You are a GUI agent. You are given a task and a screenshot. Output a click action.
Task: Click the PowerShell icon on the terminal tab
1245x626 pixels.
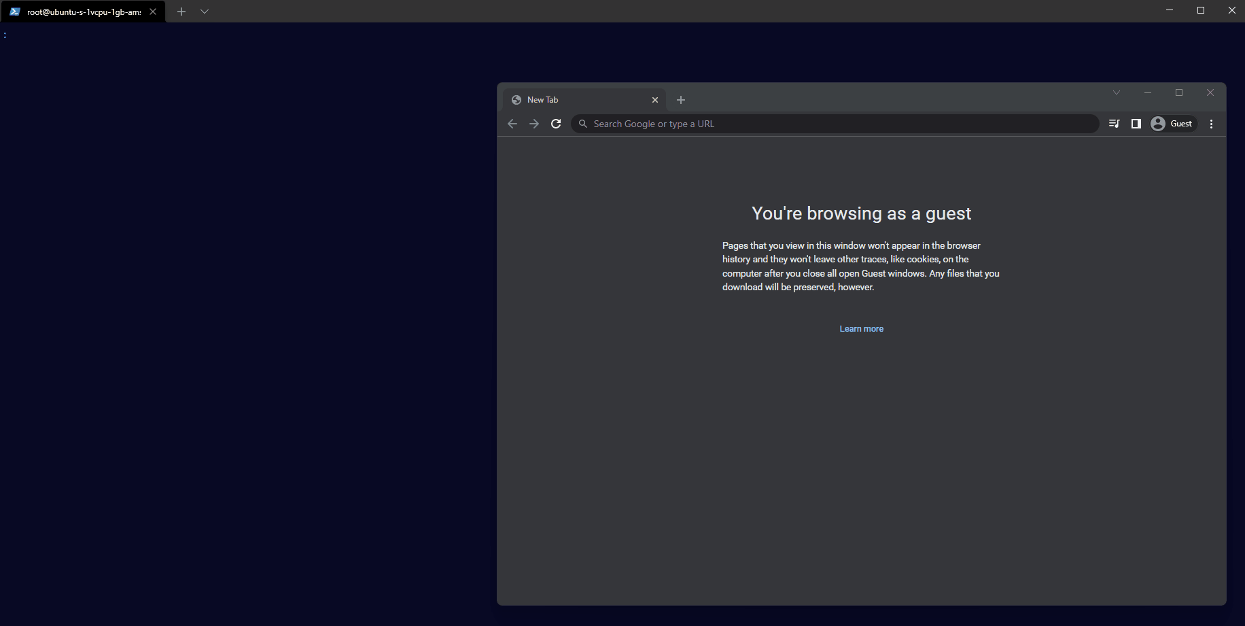coord(14,12)
